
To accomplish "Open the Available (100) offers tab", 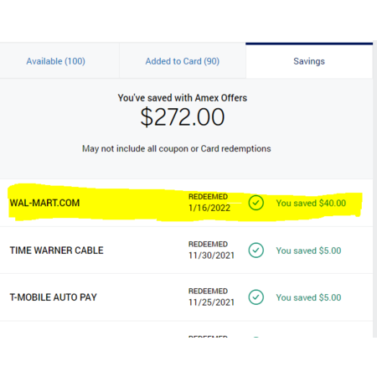I will (x=56, y=61).
